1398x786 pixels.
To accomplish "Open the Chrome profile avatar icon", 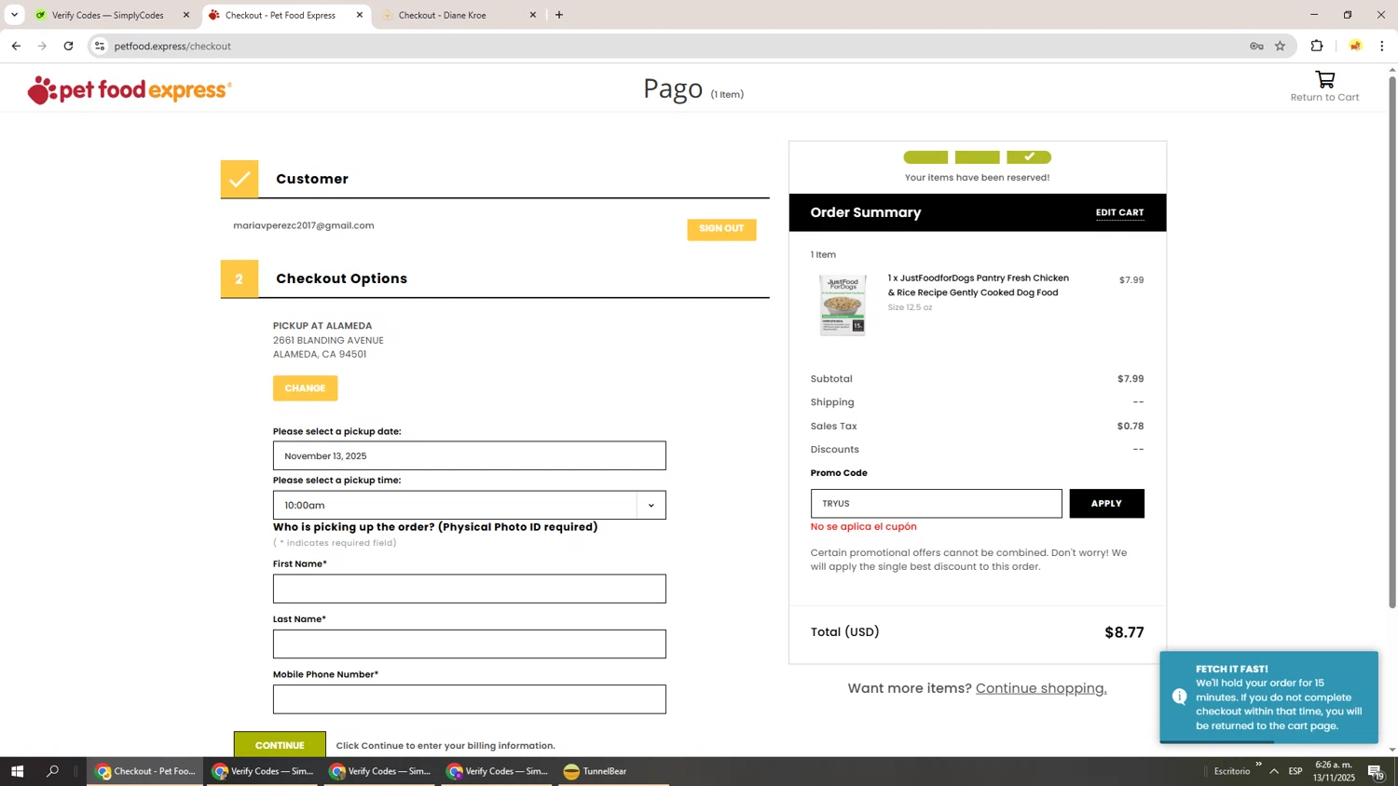I will pyautogui.click(x=1355, y=46).
